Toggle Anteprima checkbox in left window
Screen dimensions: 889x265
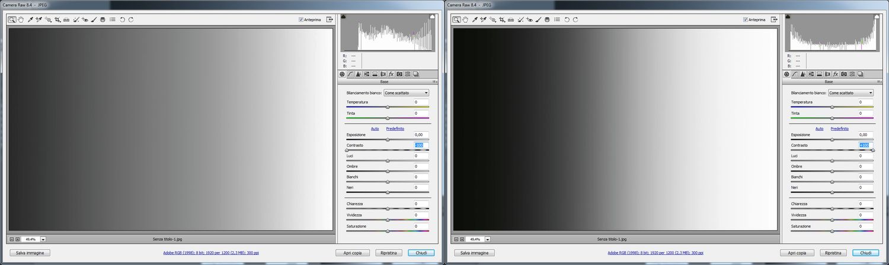click(302, 20)
